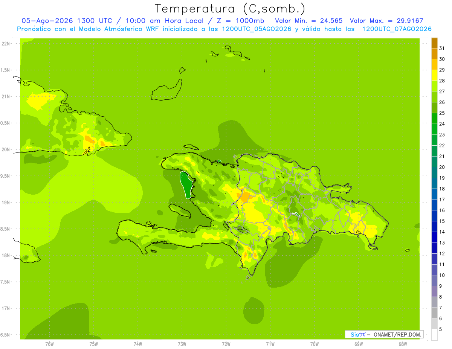Image resolution: width=452 pixels, height=349 pixels.
Task: Click the legend value '16'
Action: [x=442, y=210]
